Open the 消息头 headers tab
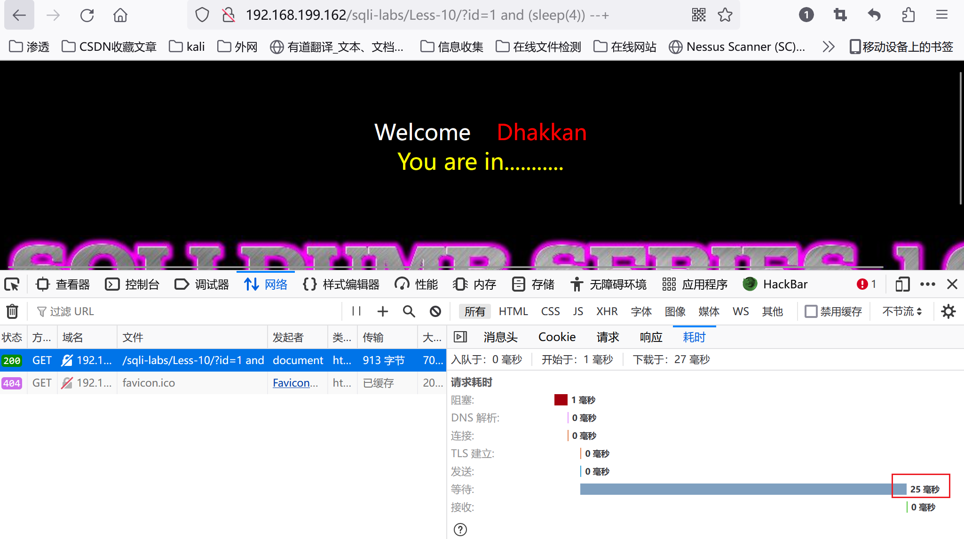The width and height of the screenshot is (964, 539). [500, 337]
